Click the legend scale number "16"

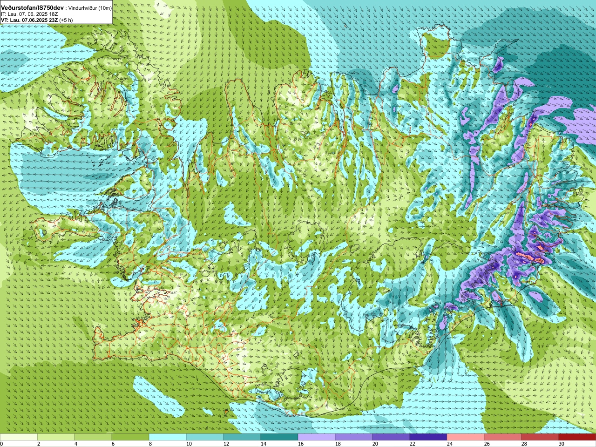[x=301, y=444]
